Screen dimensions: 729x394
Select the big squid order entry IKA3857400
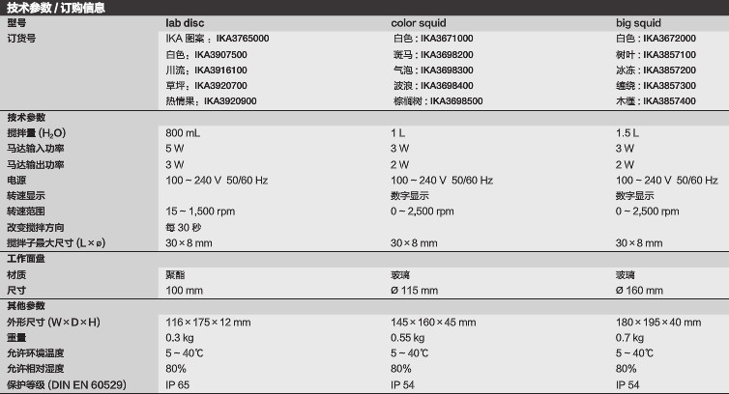click(656, 100)
